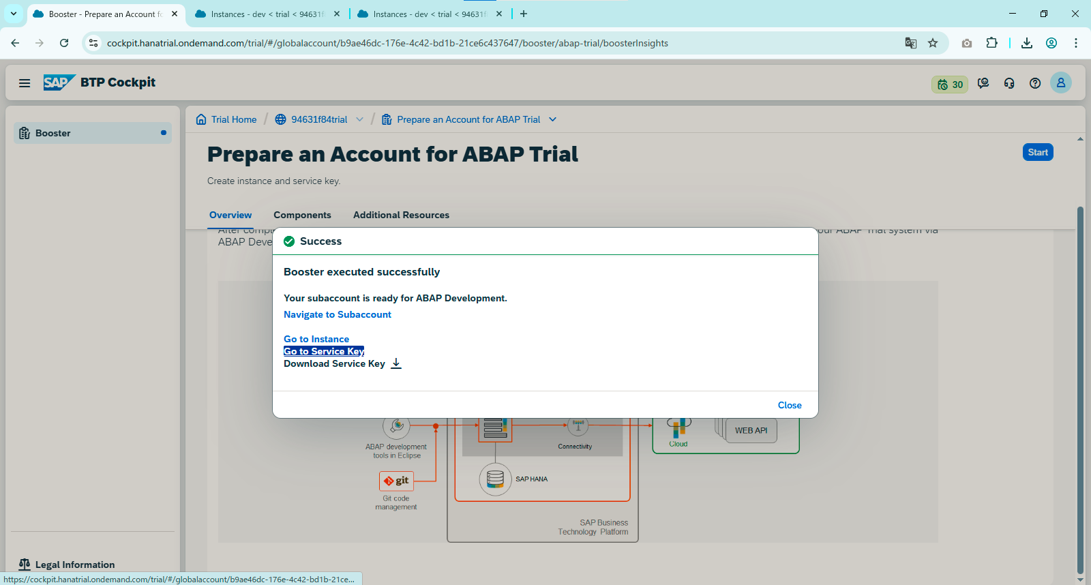Click the SAP logo

pyautogui.click(x=59, y=82)
